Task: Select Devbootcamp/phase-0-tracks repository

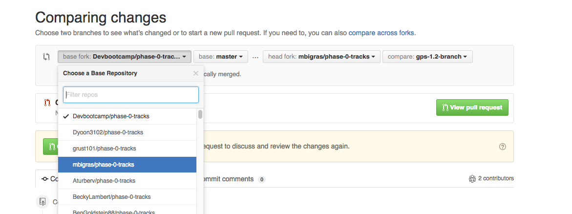Action: [x=127, y=116]
